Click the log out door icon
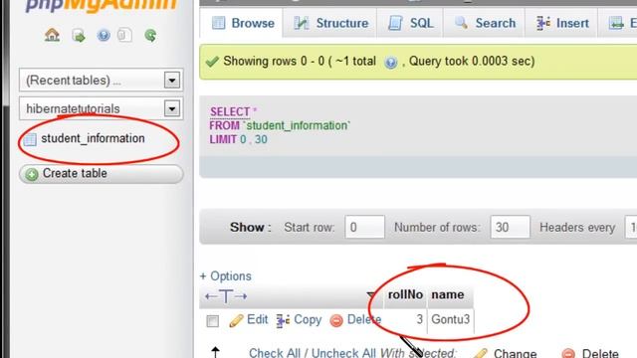 [79, 36]
